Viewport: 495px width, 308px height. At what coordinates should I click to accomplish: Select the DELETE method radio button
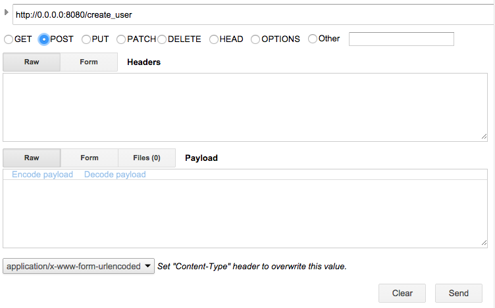click(162, 39)
